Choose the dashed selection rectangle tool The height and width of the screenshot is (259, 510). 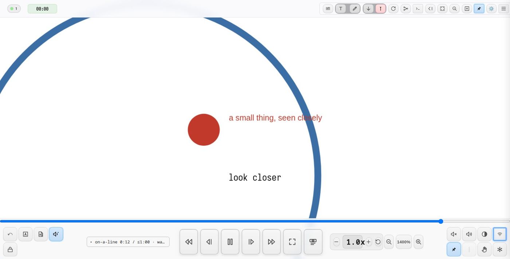click(x=442, y=9)
